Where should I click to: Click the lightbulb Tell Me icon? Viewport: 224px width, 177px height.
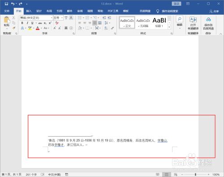pos(158,11)
